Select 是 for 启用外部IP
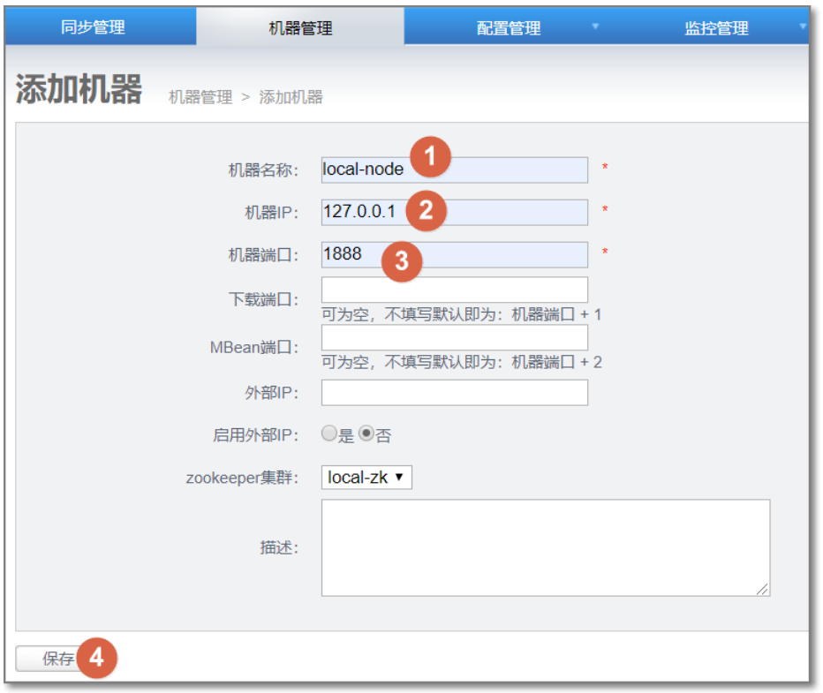Viewport: 823px width, 693px height. 329,433
